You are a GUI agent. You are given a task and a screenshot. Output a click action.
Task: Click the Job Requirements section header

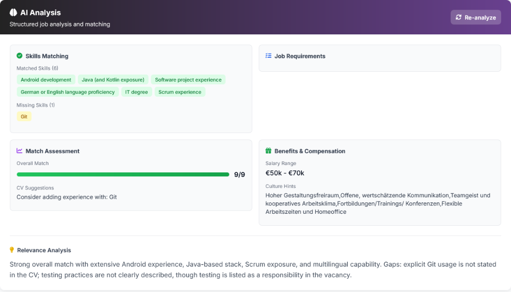tap(299, 56)
